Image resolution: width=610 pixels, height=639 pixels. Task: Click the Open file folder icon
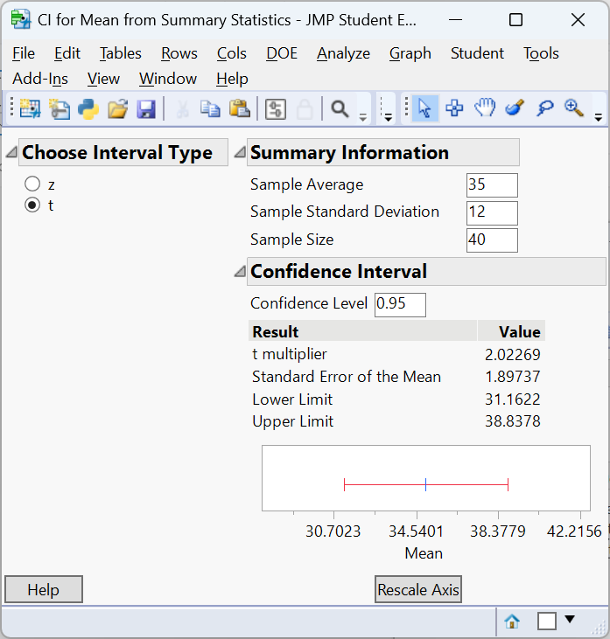tap(117, 108)
